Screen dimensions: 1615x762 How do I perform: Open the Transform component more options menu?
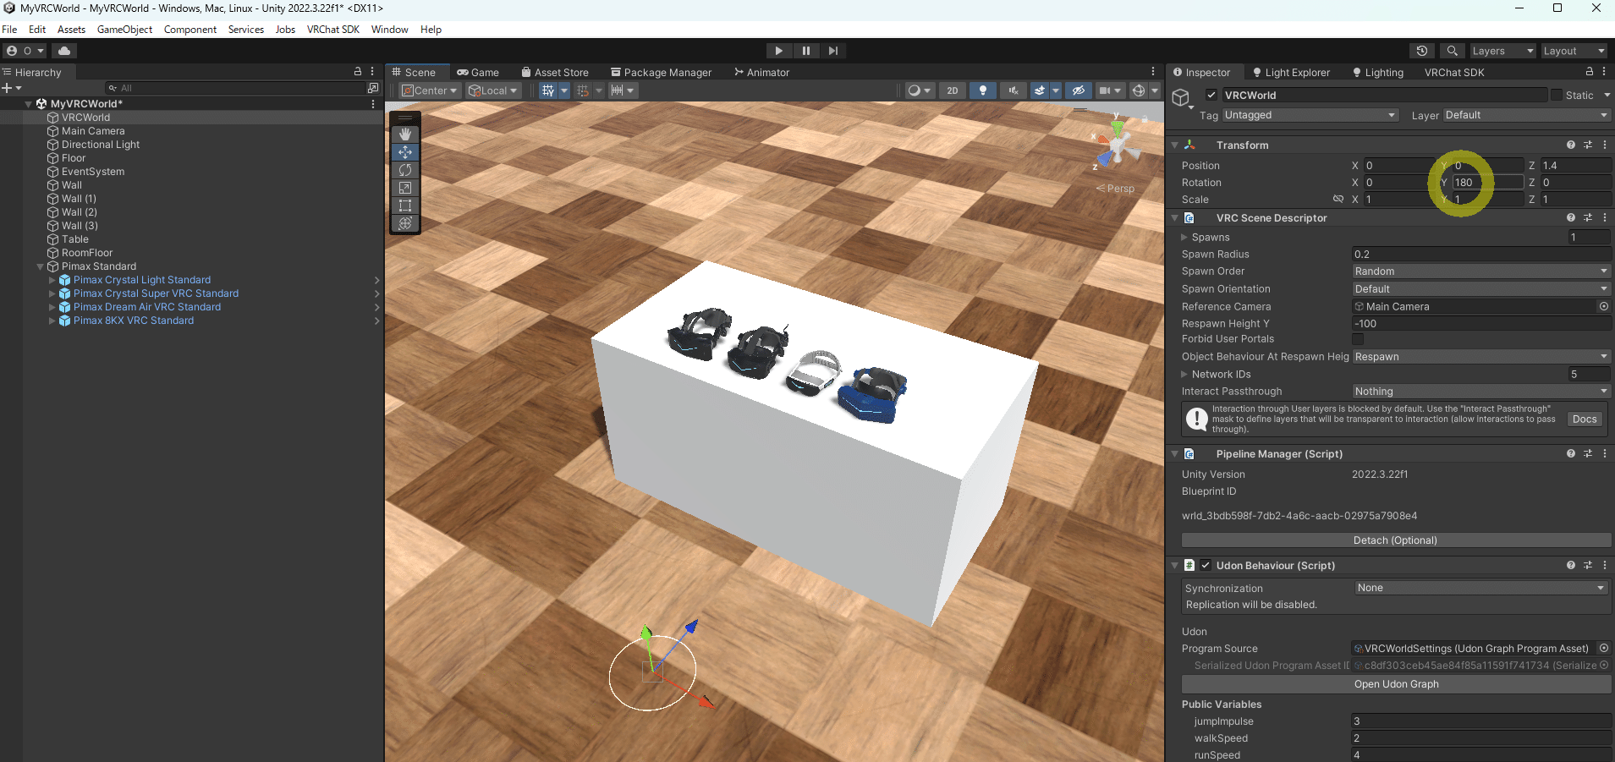click(x=1605, y=145)
